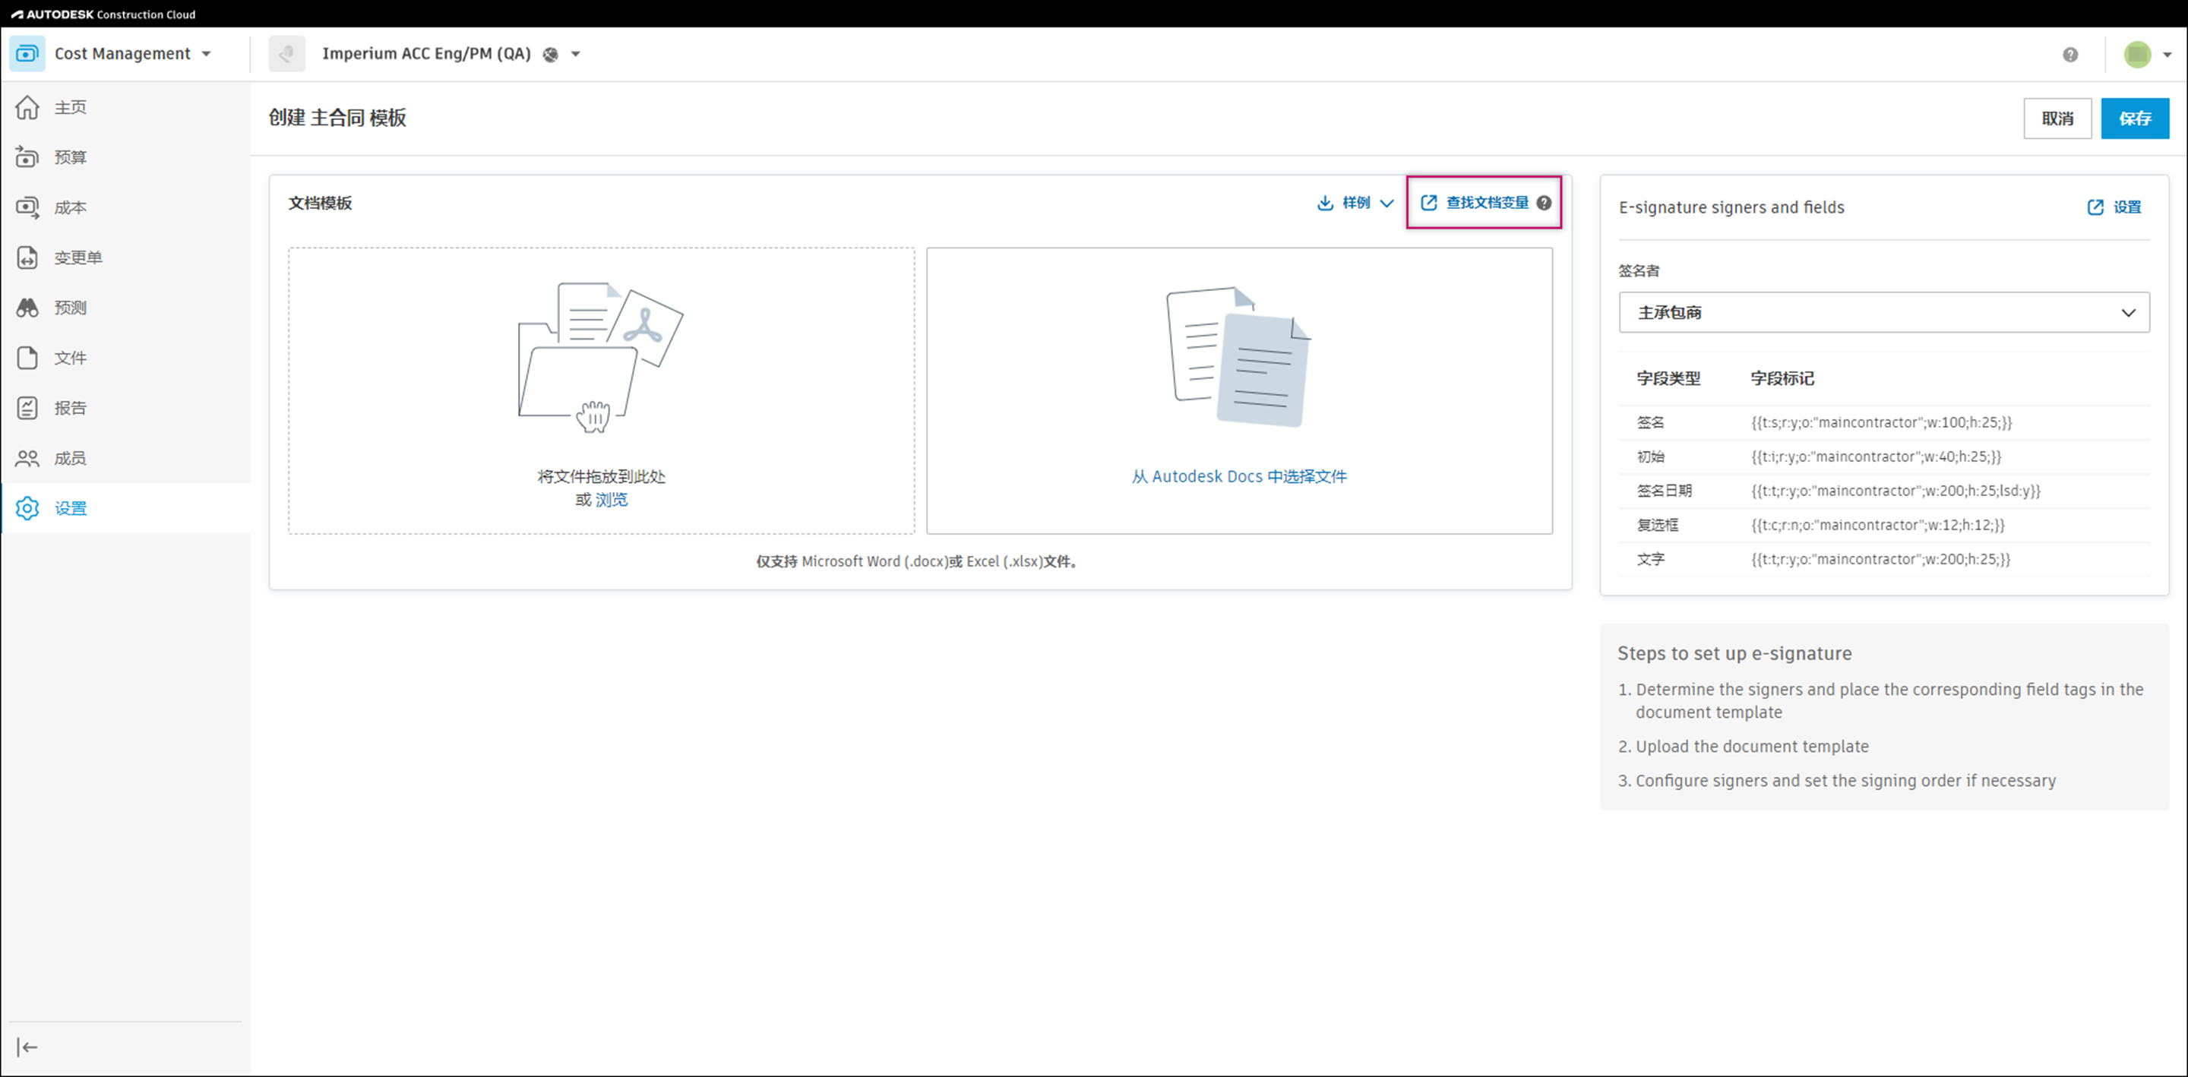The height and width of the screenshot is (1077, 2188).
Task: Click help icon beside 查找文档变量
Action: coord(1543,203)
